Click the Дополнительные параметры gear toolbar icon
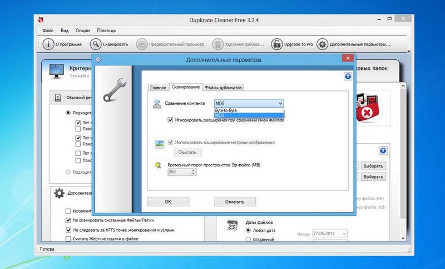Screen dimensions: 445x269 pos(322,44)
